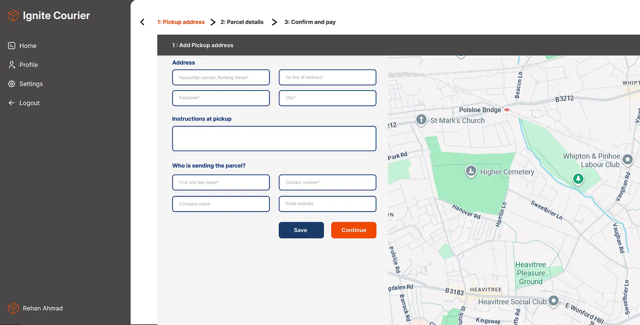Go back using the left chevron arrow

(142, 22)
